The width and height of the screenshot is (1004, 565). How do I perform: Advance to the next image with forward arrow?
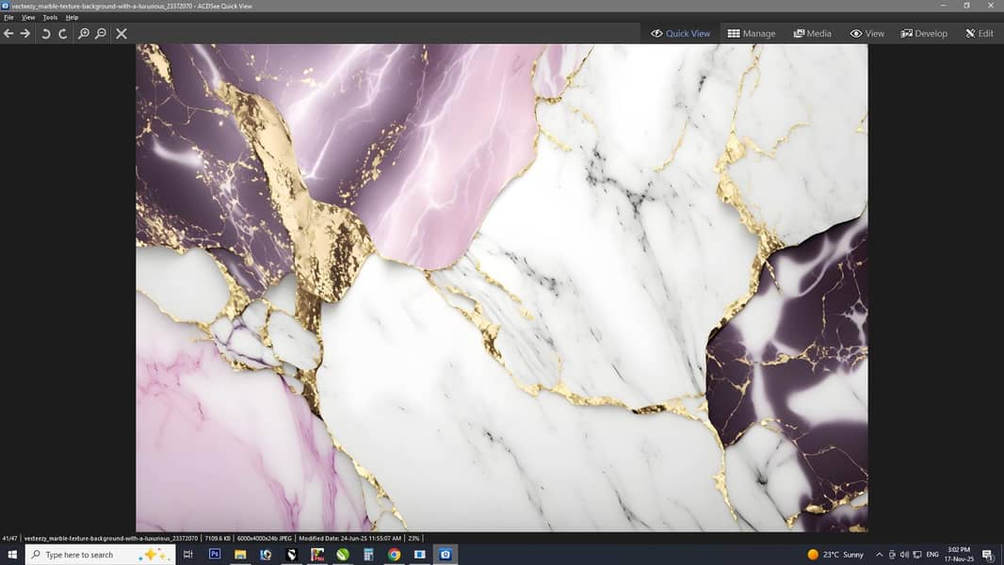(25, 33)
